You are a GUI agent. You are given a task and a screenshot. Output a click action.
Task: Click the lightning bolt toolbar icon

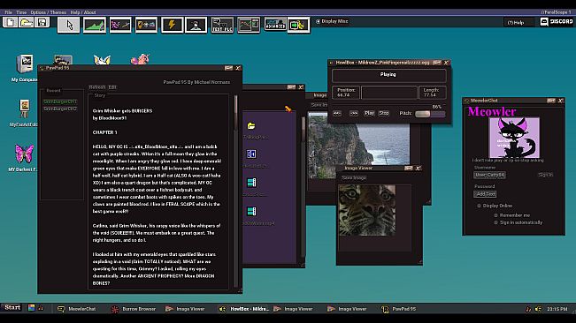[x=172, y=25]
